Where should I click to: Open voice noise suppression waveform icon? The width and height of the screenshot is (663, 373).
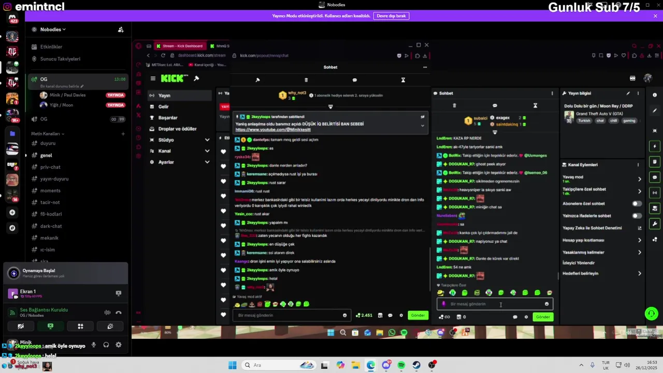pyautogui.click(x=107, y=312)
